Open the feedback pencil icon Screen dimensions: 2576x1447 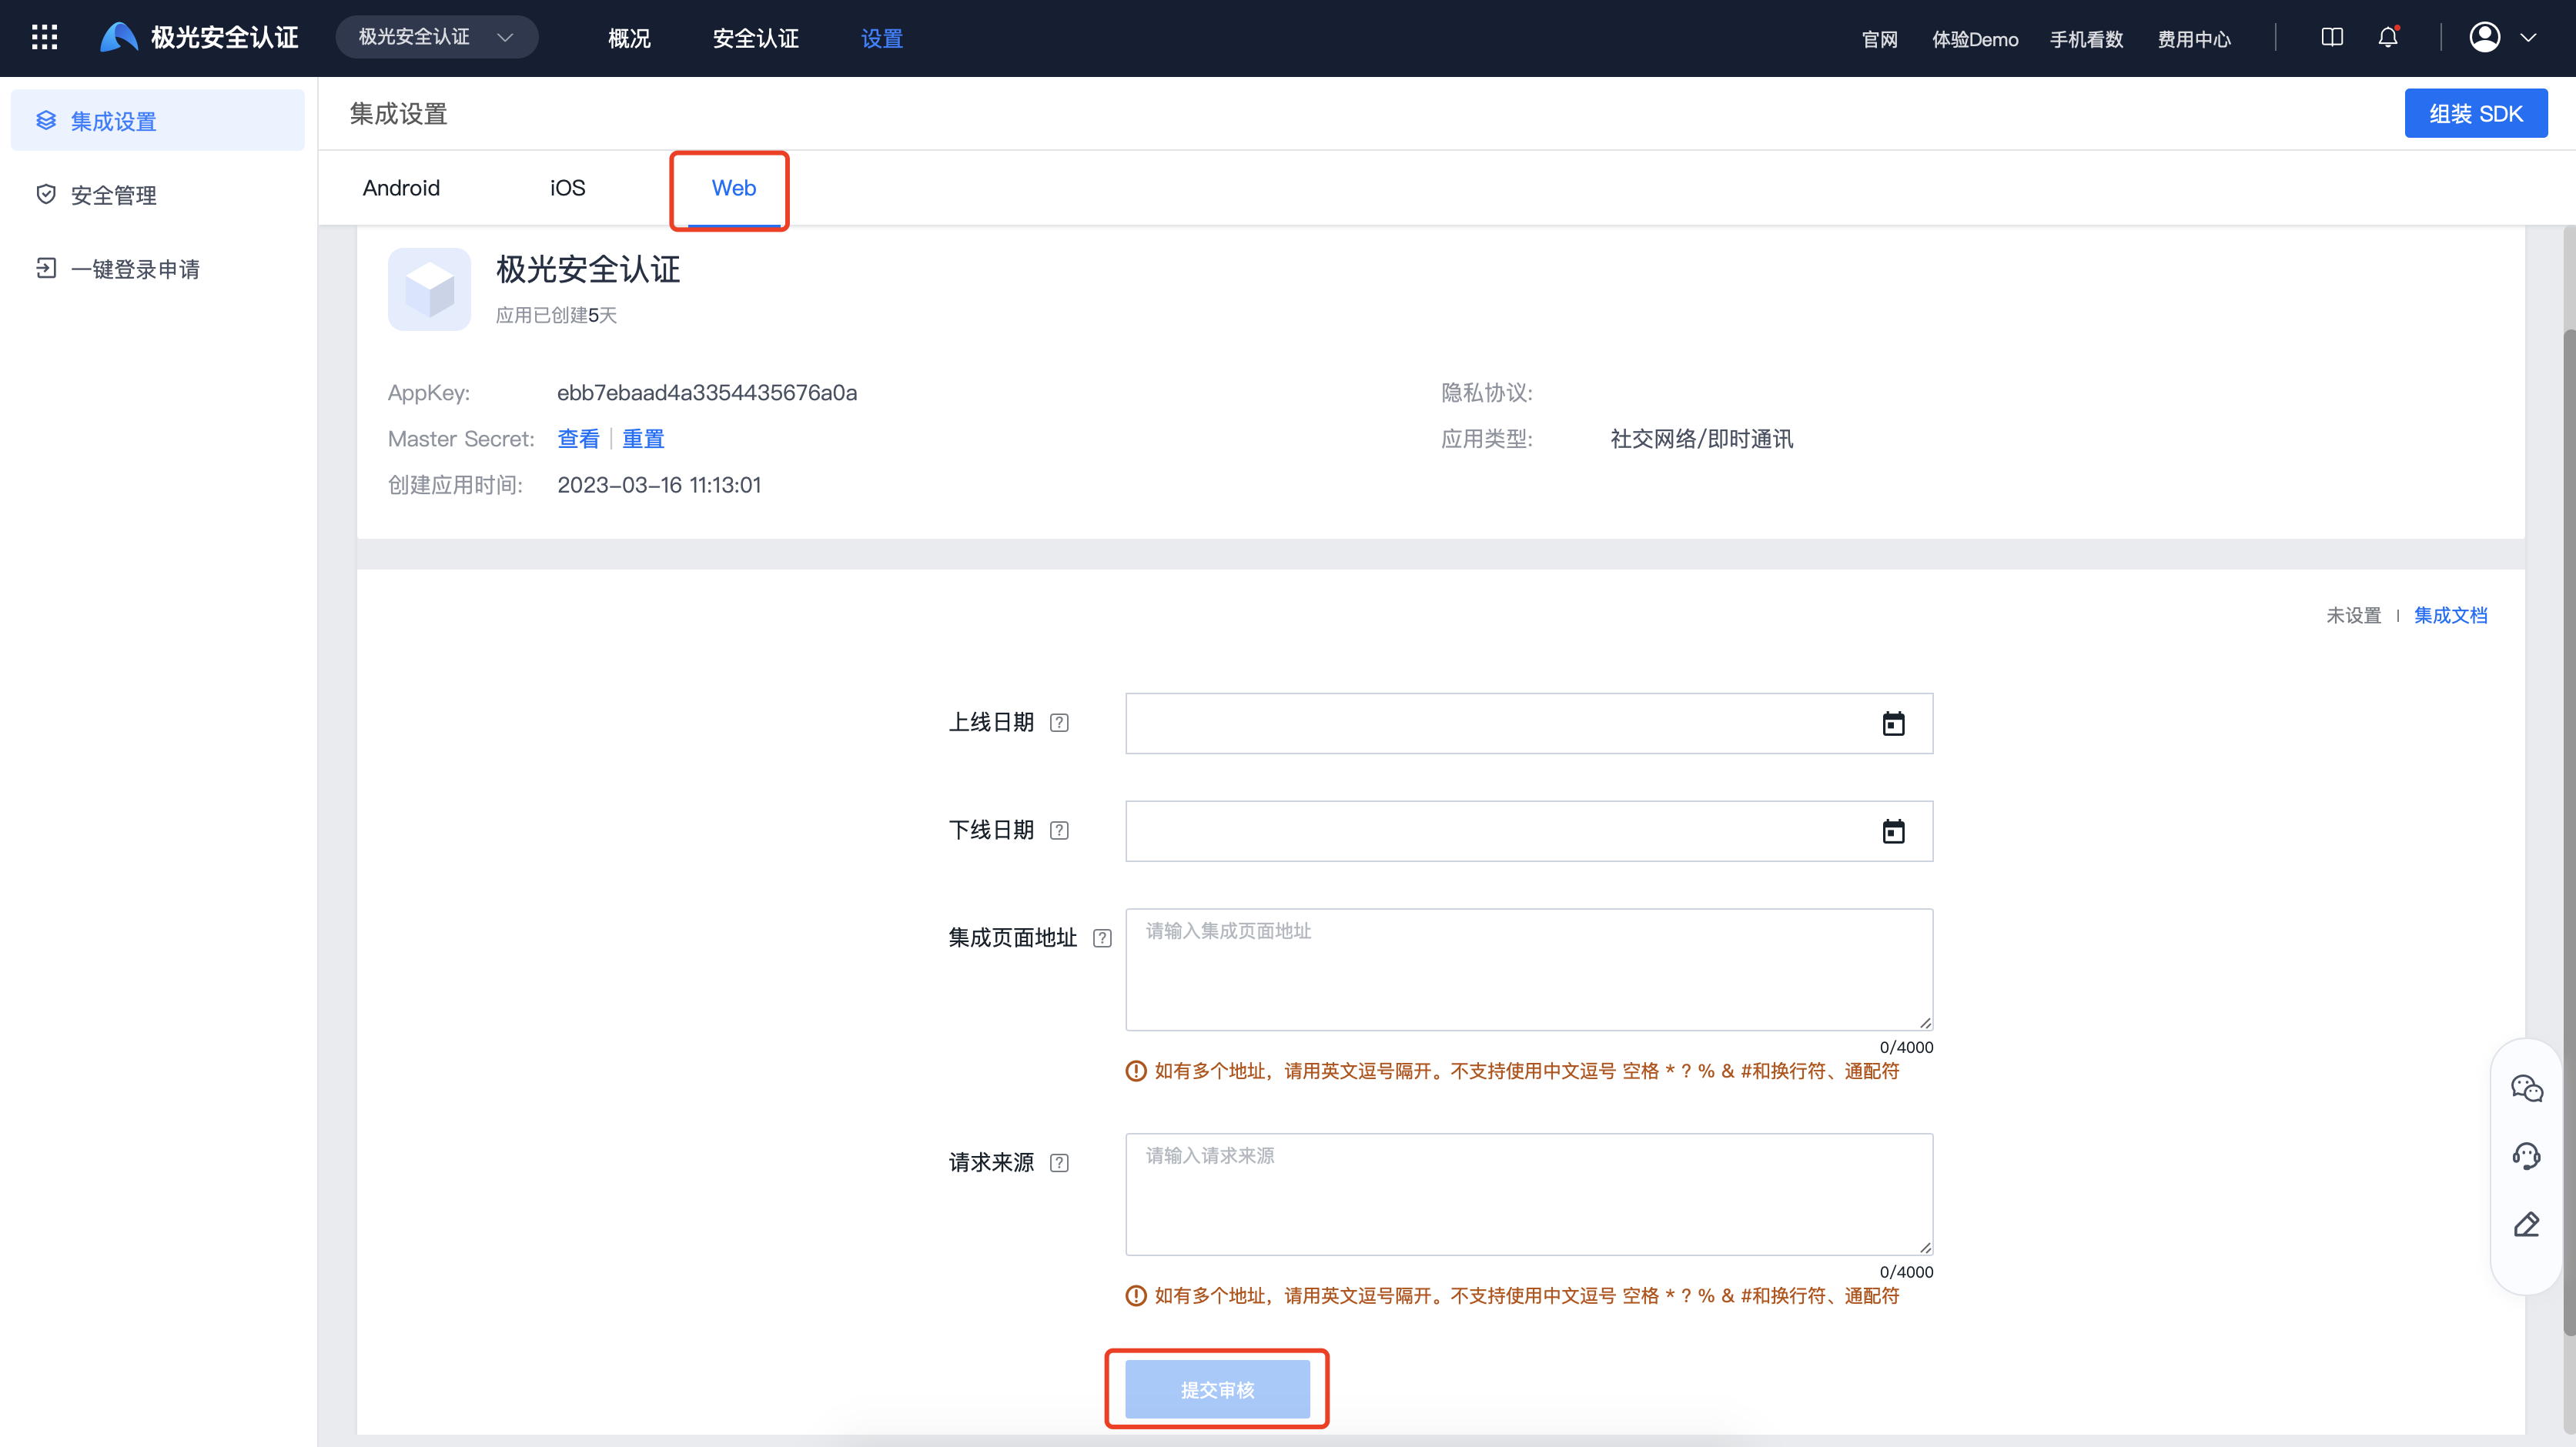[x=2526, y=1224]
